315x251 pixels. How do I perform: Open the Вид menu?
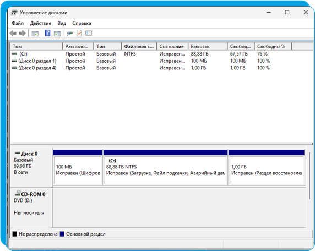tap(62, 23)
